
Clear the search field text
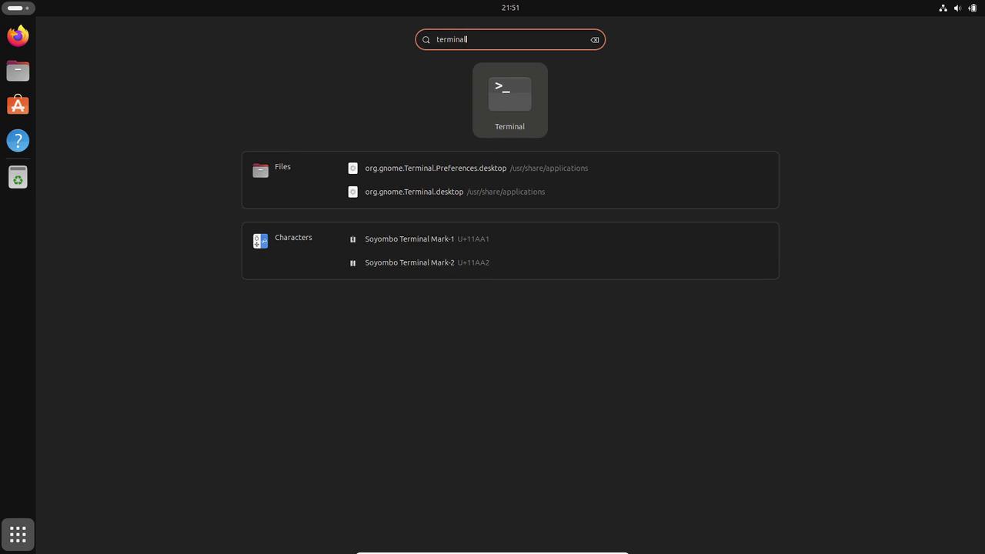(x=595, y=40)
